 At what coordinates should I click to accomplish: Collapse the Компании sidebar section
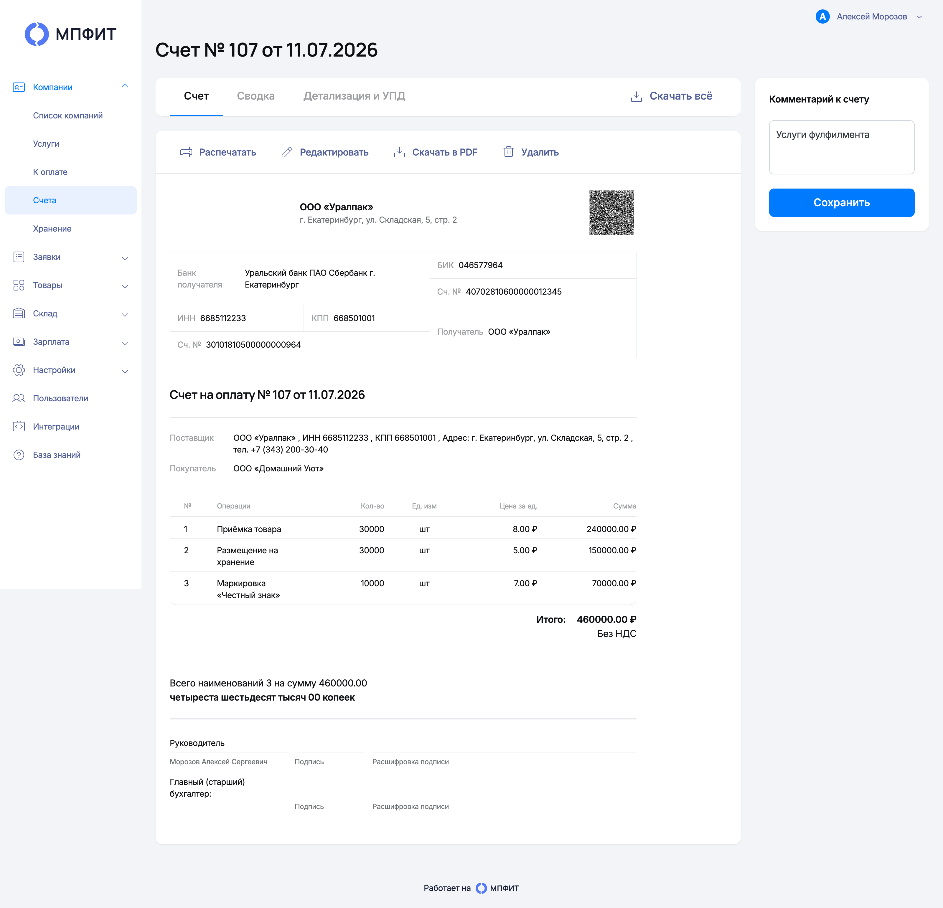coord(125,87)
